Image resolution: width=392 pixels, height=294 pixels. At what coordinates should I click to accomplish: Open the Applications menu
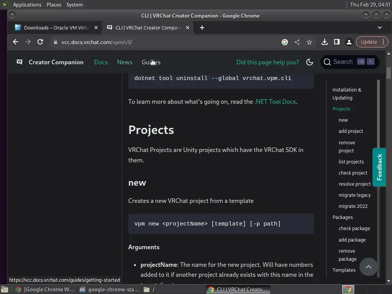point(27,5)
